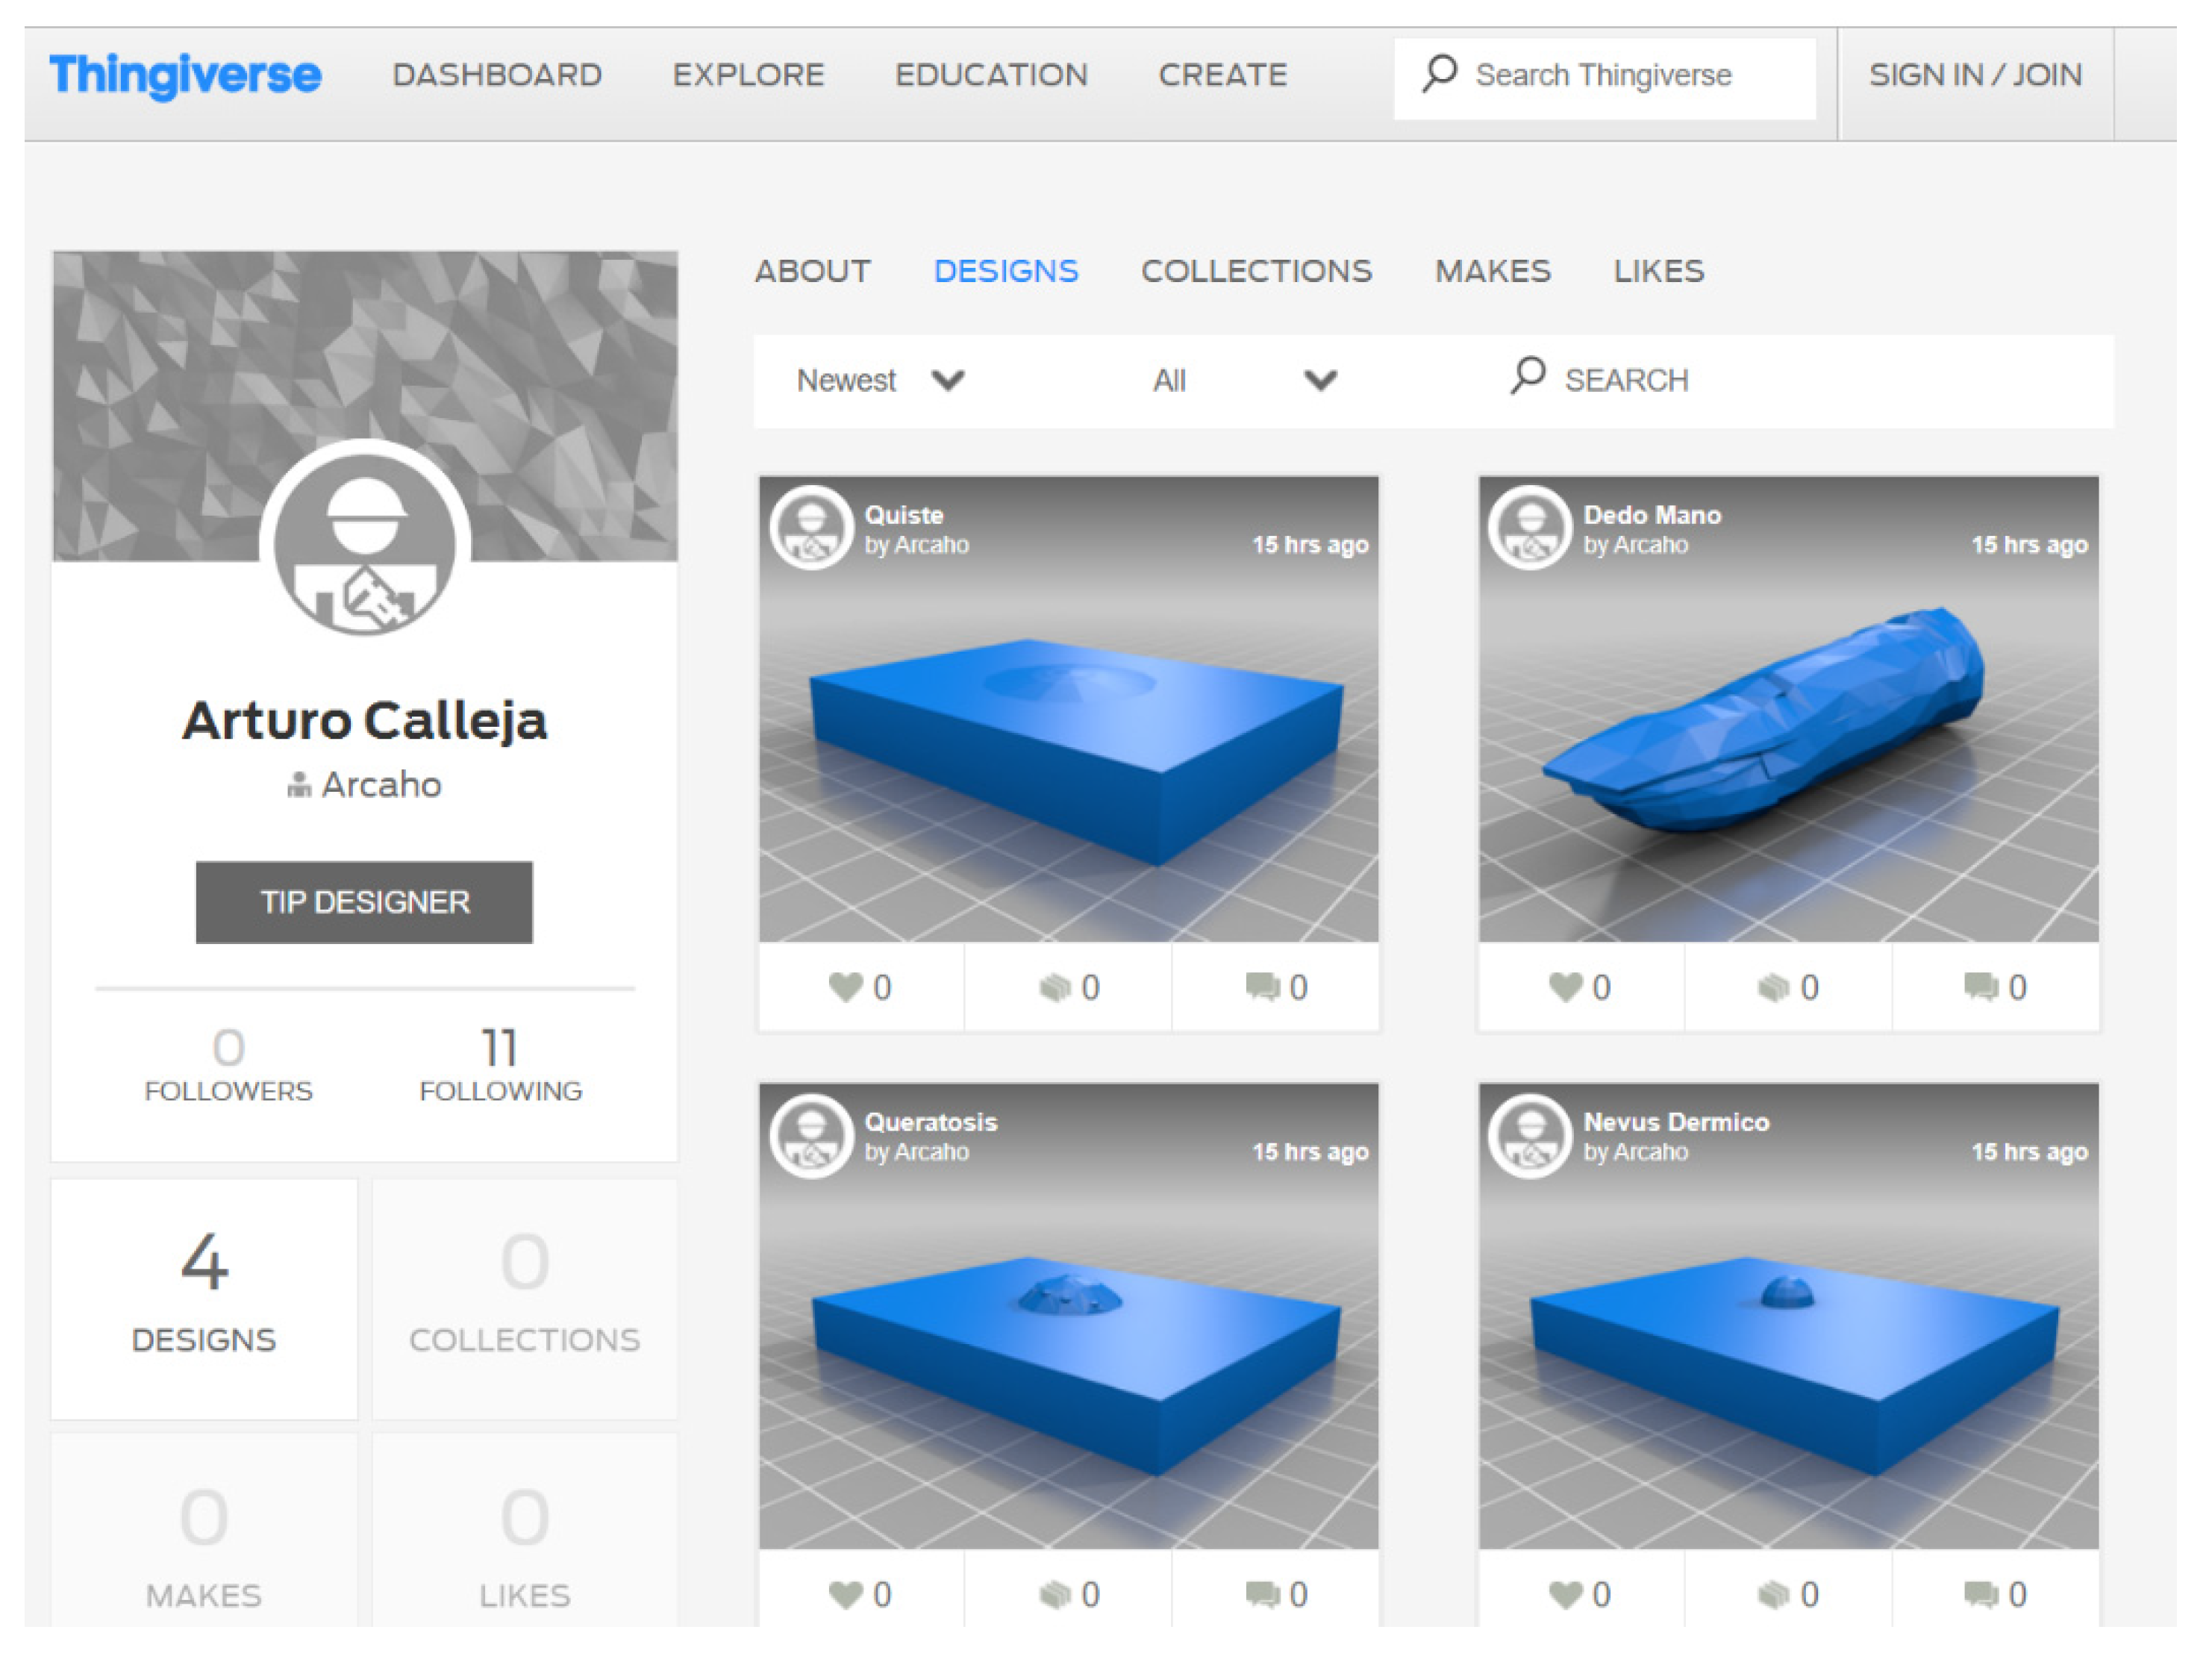Click the heart like icon on Quiste
The width and height of the screenshot is (2212, 1662).
(x=846, y=987)
